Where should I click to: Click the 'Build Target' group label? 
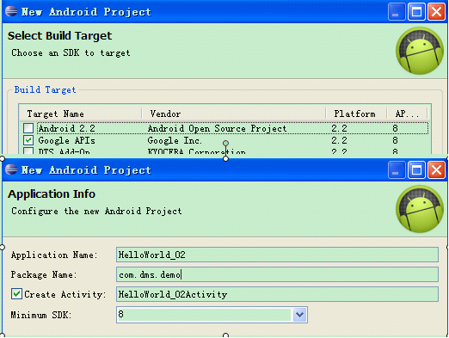(x=45, y=89)
